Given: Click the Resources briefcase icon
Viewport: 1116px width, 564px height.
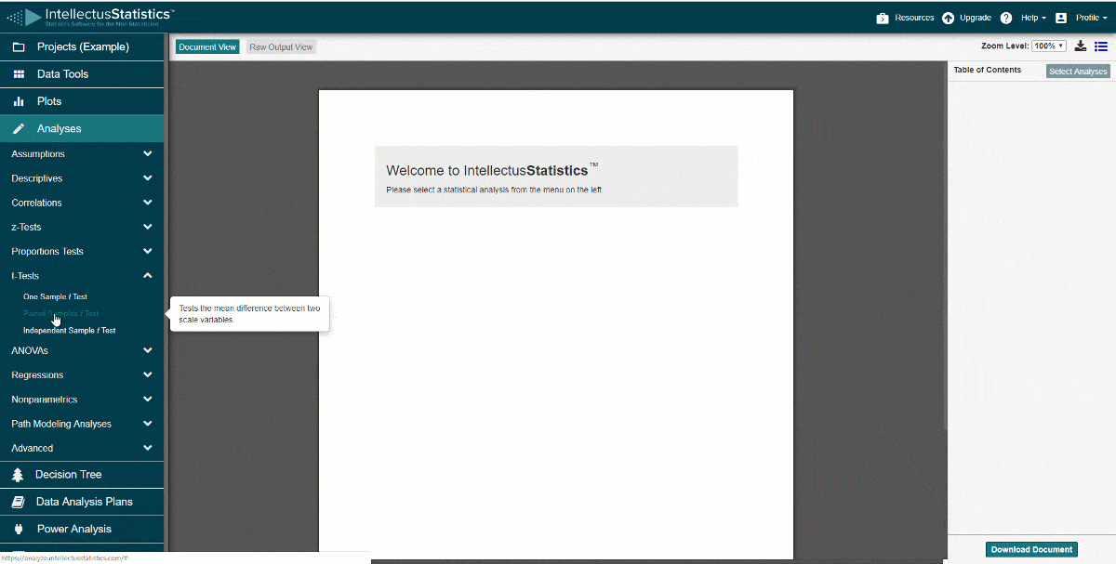Looking at the screenshot, I should [x=883, y=18].
